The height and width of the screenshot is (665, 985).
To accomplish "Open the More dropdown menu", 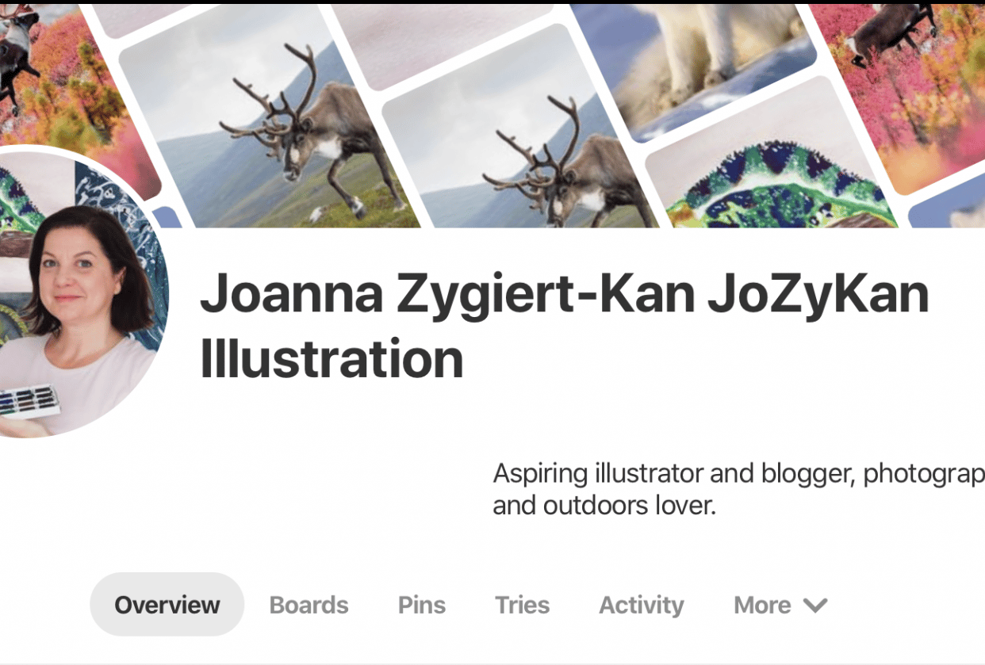I will [x=780, y=605].
